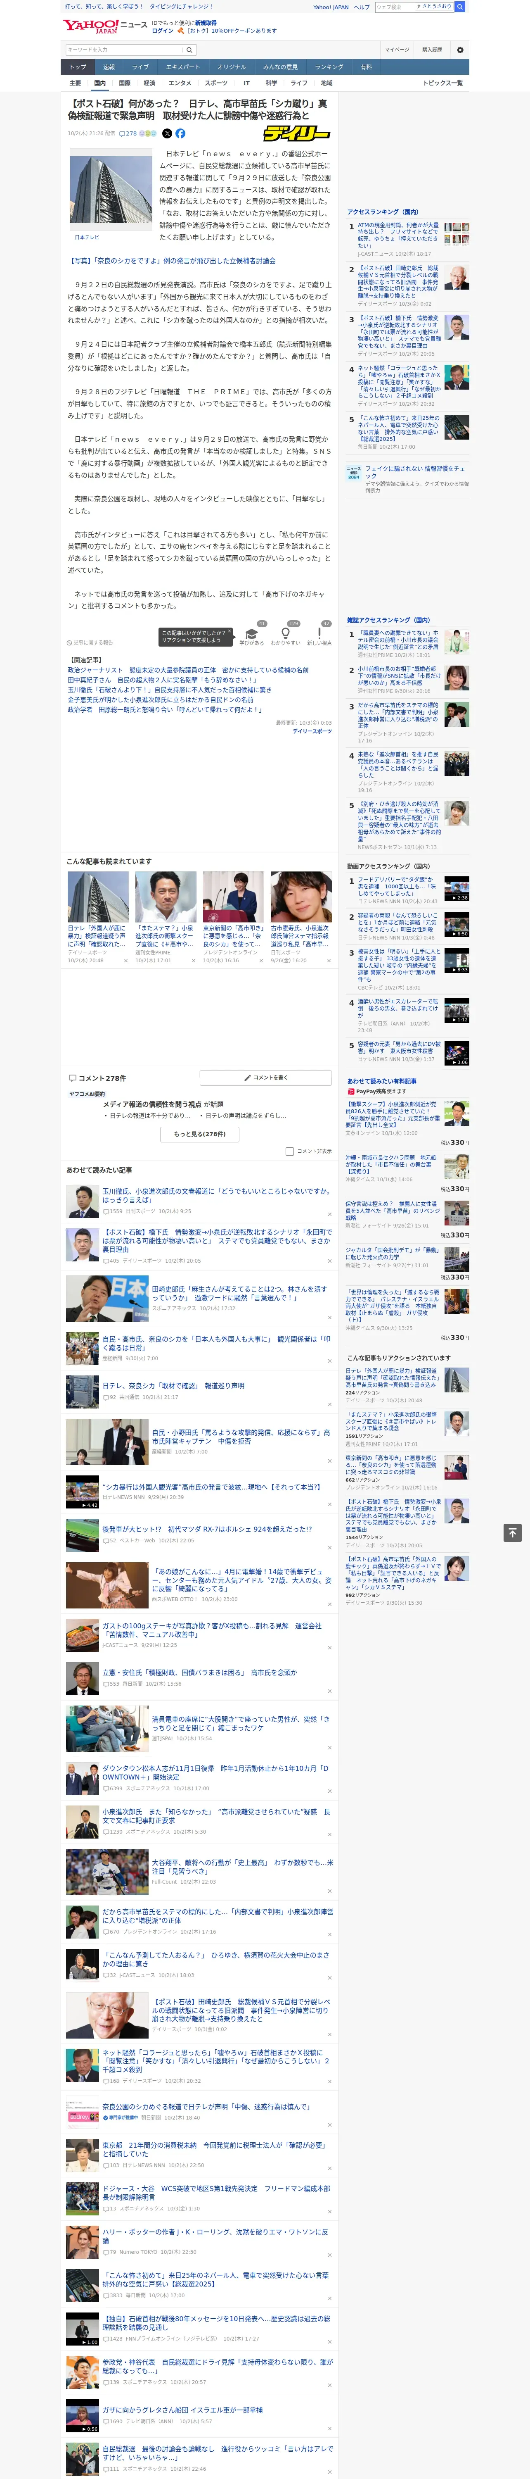This screenshot has height=2479, width=530.
Task: Open article 後発車が大ヒット!? 初代マツダ RX-7
Action: tap(207, 1528)
